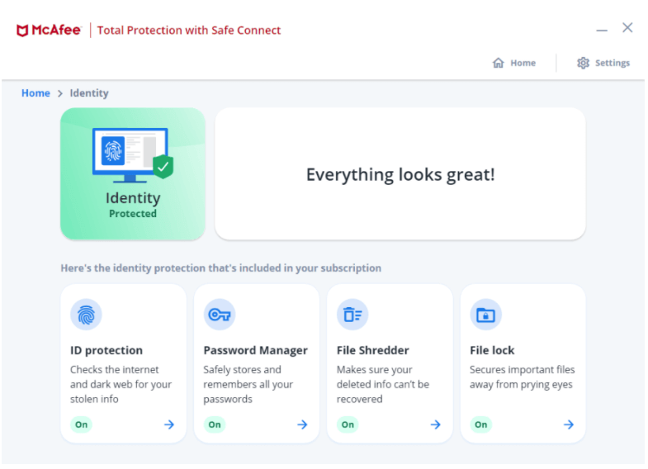
Task: Go to the Home tab label
Action: point(523,63)
